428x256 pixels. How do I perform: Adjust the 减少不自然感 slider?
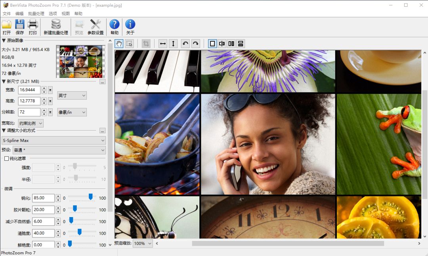(71, 220)
